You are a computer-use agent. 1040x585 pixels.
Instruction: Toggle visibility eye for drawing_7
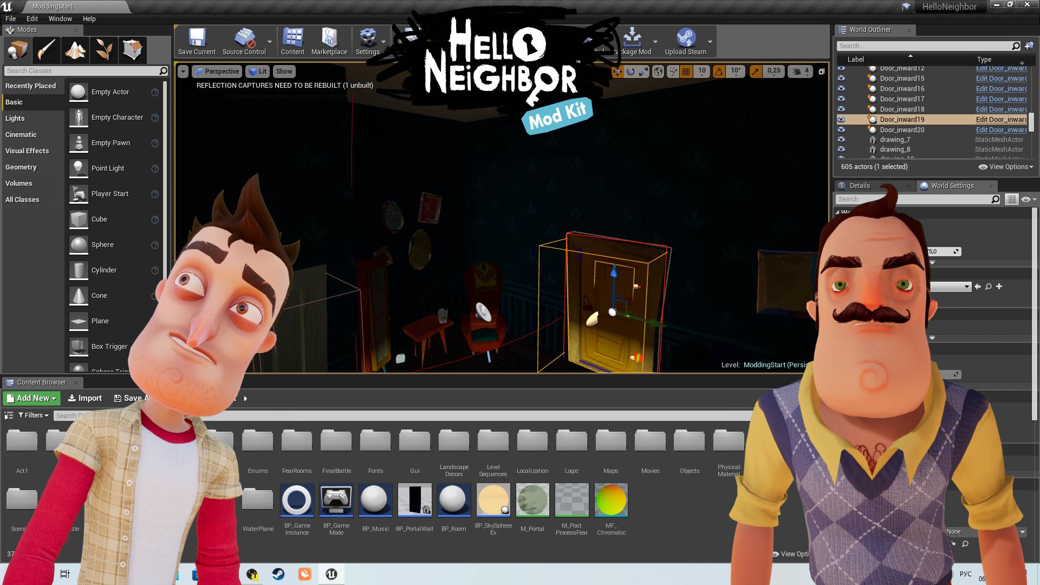pos(841,140)
